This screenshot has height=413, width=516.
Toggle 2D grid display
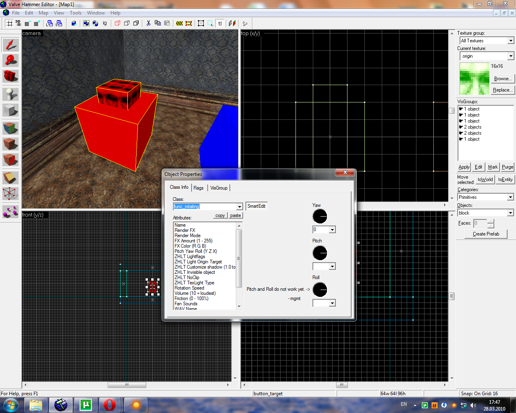9,23
